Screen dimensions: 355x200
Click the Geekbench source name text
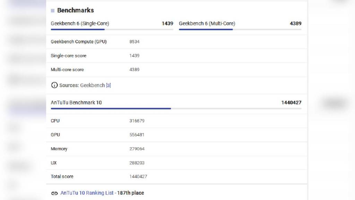(92, 85)
